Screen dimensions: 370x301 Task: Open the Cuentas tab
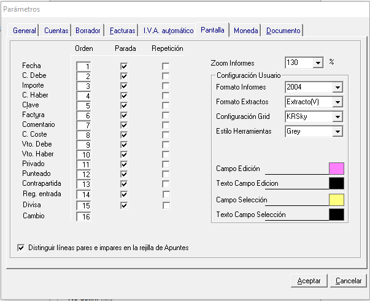pyautogui.click(x=56, y=30)
